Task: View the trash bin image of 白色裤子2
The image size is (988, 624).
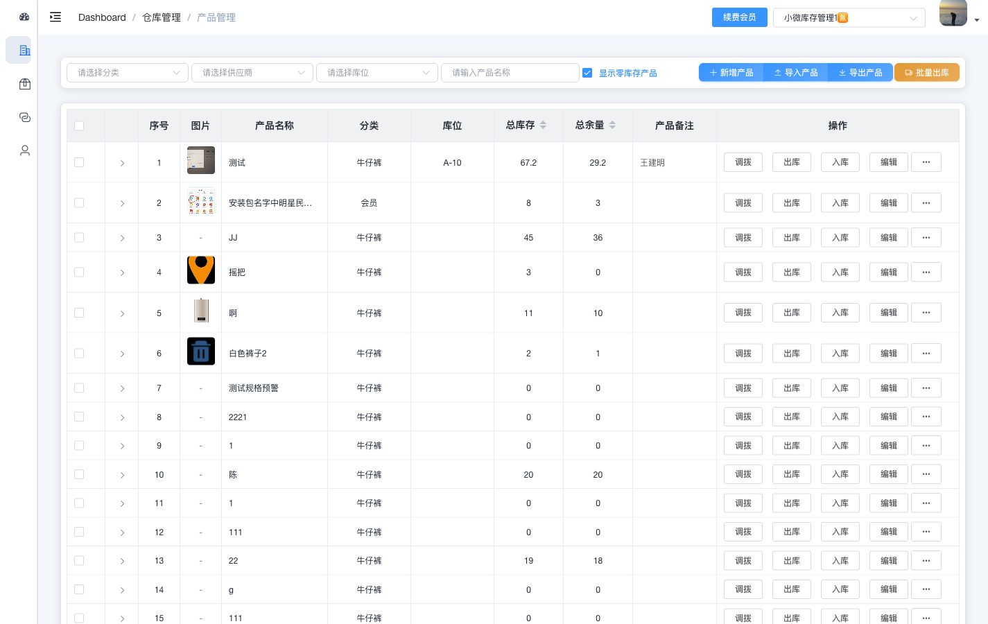Action: 201,352
